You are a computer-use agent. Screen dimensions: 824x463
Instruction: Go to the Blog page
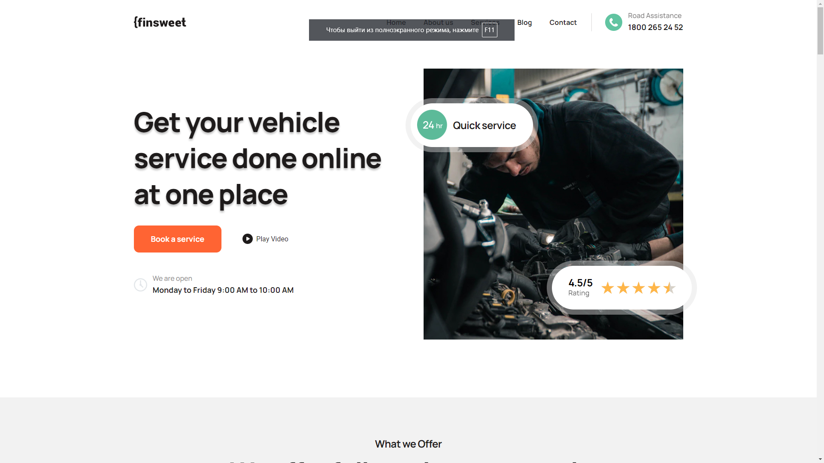point(524,22)
